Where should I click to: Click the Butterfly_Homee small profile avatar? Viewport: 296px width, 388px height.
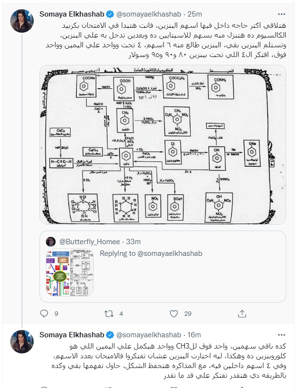(x=50, y=241)
